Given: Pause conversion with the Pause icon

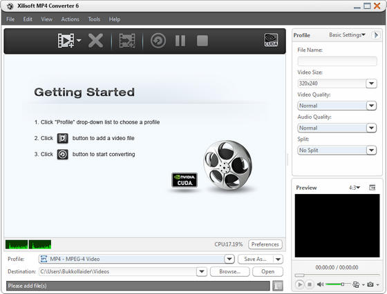Looking at the screenshot, I should coord(180,41).
